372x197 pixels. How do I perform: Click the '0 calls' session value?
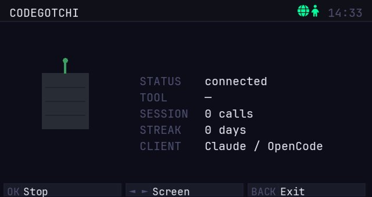(229, 114)
